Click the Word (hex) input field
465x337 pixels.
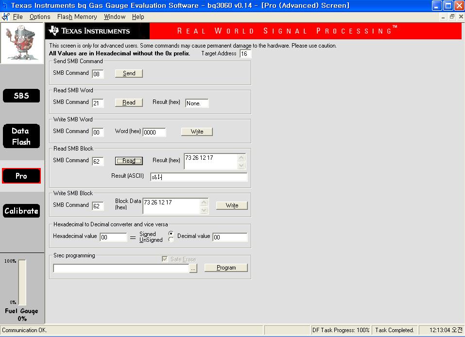point(154,132)
